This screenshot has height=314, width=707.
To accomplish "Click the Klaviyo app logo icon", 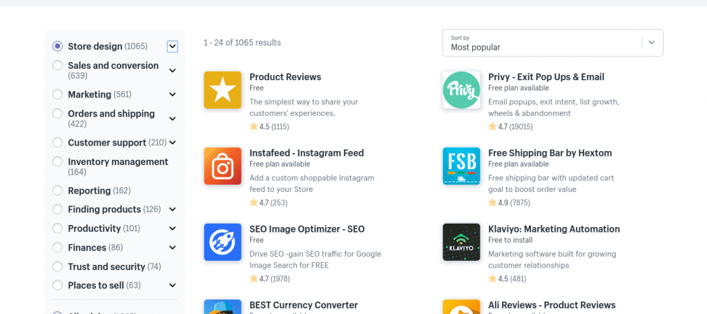I will (461, 242).
